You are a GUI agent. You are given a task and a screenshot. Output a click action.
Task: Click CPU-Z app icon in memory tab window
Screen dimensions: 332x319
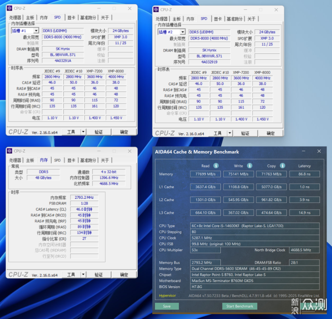10,151
